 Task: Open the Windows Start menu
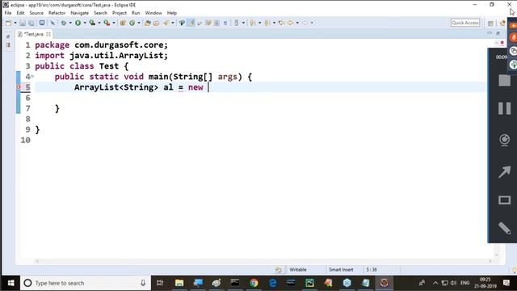click(x=11, y=283)
